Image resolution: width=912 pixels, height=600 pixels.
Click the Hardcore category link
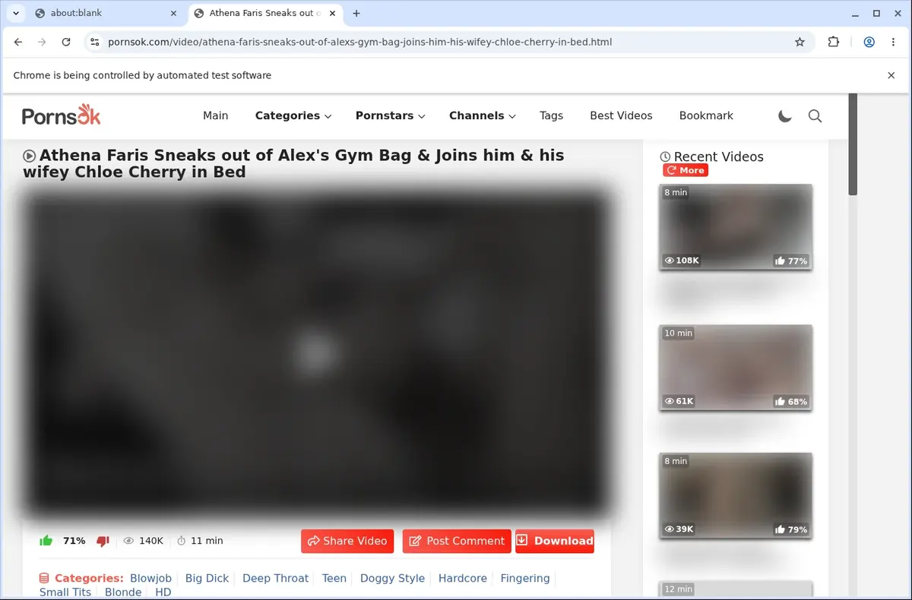[x=463, y=578]
